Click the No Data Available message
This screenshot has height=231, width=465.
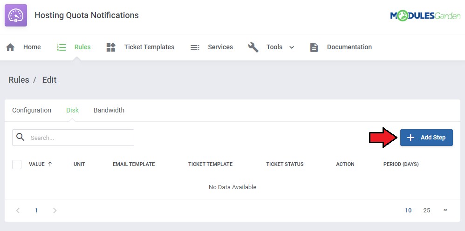[x=232, y=187]
